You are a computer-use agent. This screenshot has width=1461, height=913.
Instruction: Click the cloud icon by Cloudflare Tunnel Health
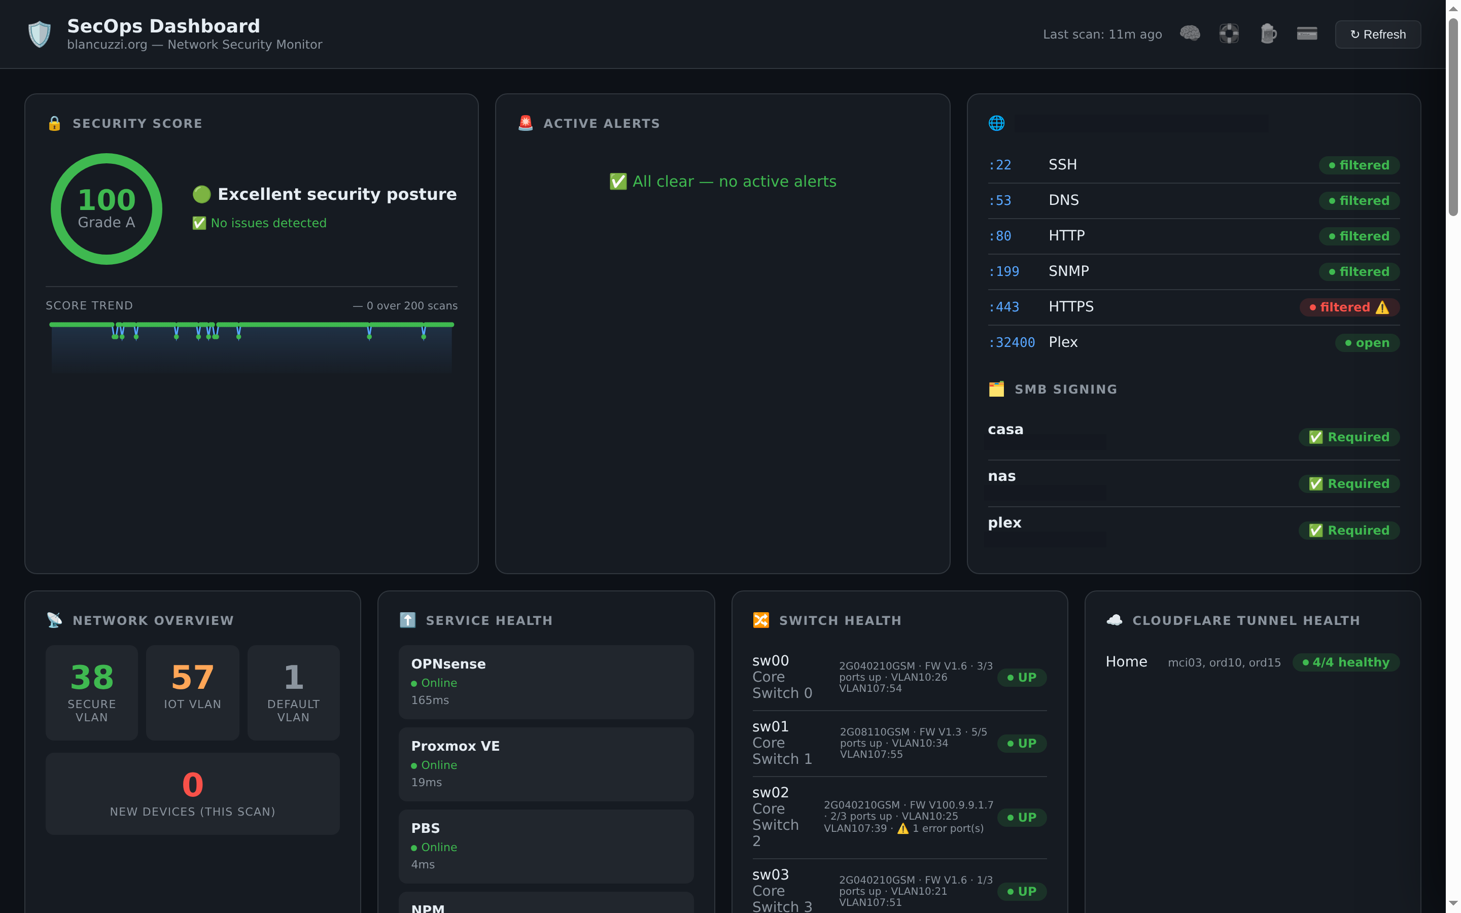(x=1114, y=620)
